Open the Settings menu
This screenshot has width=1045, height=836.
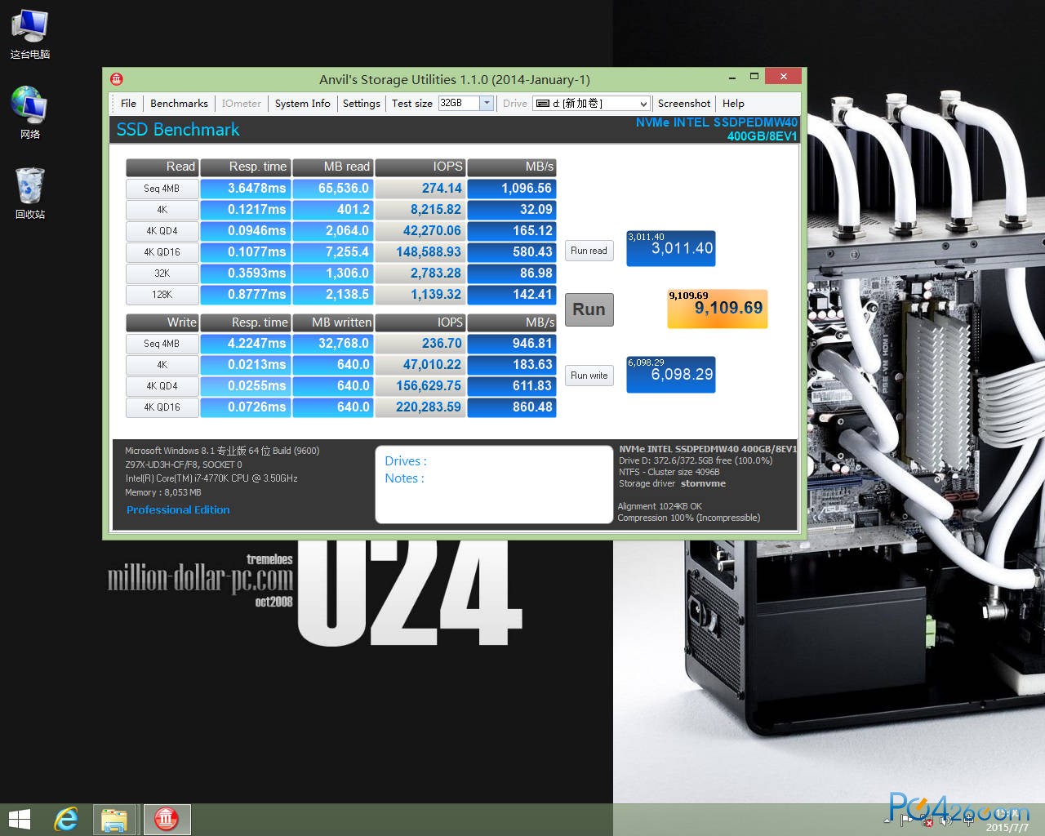361,104
